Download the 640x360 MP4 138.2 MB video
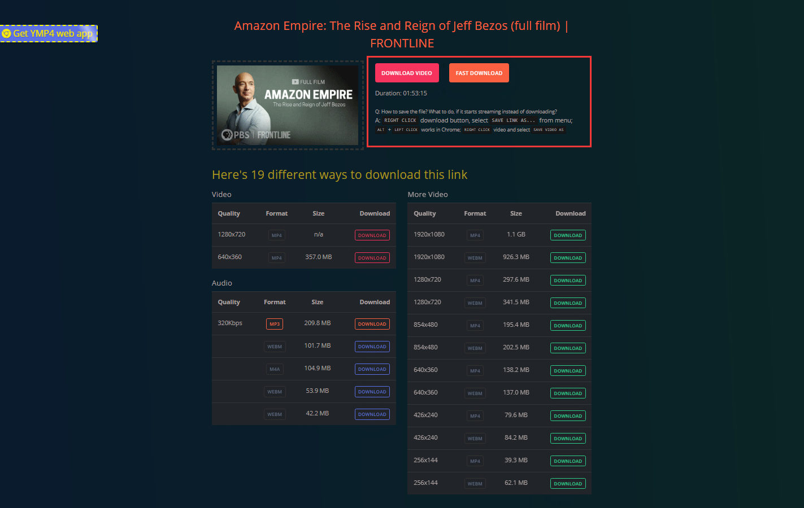 point(568,371)
